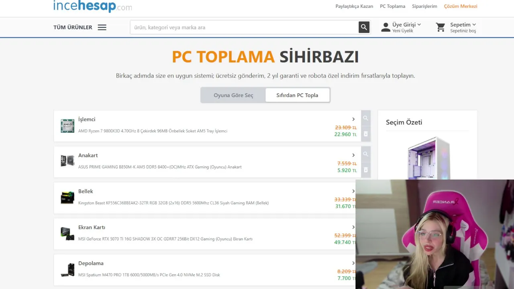This screenshot has height=289, width=514.
Task: Click the Anakart row trash icon
Action: click(365, 170)
